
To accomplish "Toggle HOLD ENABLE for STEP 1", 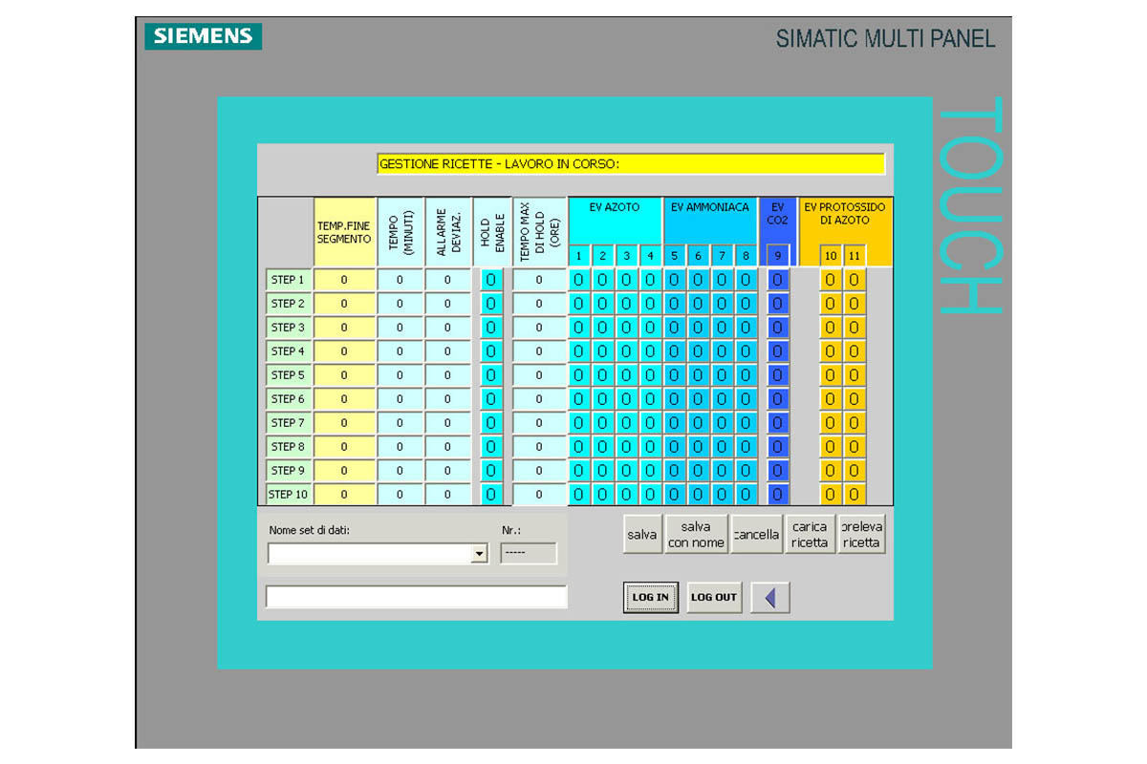I will pyautogui.click(x=490, y=280).
